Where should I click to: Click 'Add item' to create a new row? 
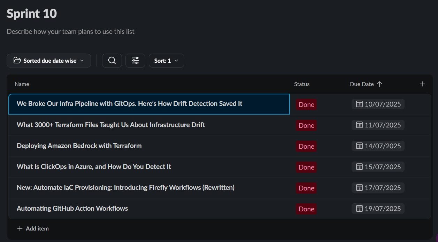pos(37,228)
